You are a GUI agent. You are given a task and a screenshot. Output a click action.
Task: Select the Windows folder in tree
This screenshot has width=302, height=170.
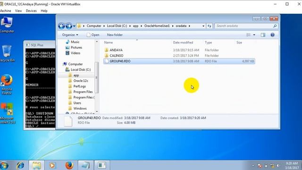(77, 108)
